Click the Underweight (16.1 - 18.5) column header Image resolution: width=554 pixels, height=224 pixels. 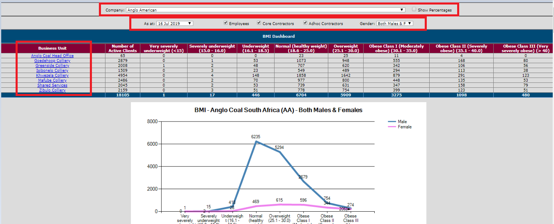(255, 48)
